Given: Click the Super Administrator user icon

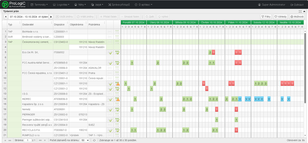Looking at the screenshot, I should (259, 5).
